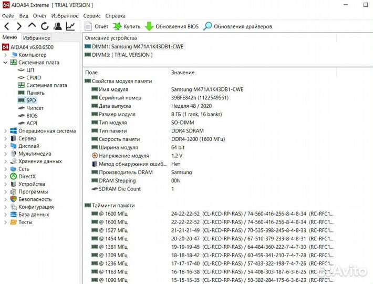Screen dimensions: 373x284
Task: Open the Избранное menu in menu bar
Action: pyautogui.click(x=65, y=16)
